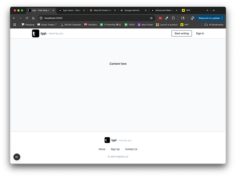Image resolution: width=236 pixels, height=177 pixels.
Task: Close the Google Gemini tab
Action: pos(146,10)
